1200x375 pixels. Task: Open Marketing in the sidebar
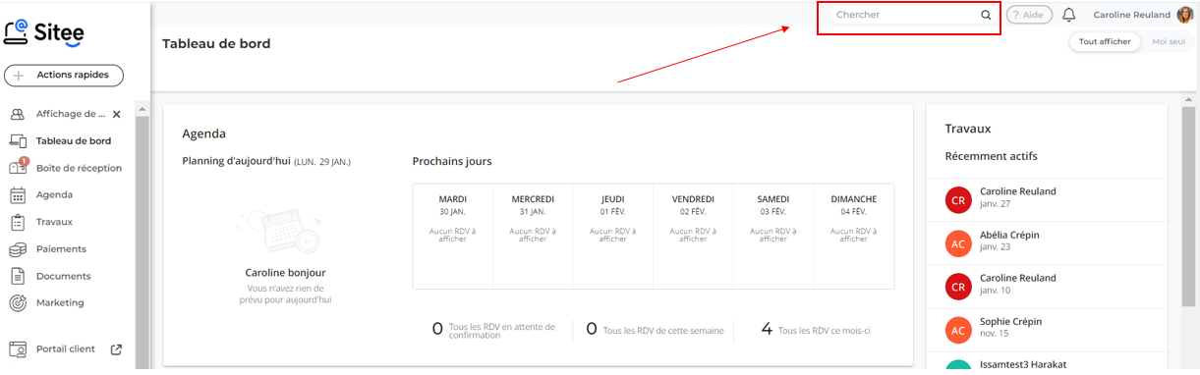click(x=60, y=303)
